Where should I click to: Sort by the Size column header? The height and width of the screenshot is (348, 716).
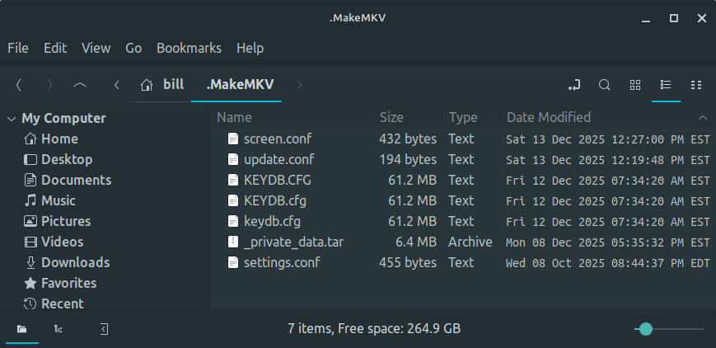coord(407,118)
